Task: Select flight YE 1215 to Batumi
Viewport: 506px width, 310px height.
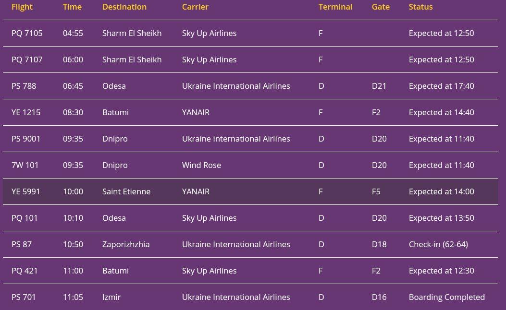Action: point(250,112)
